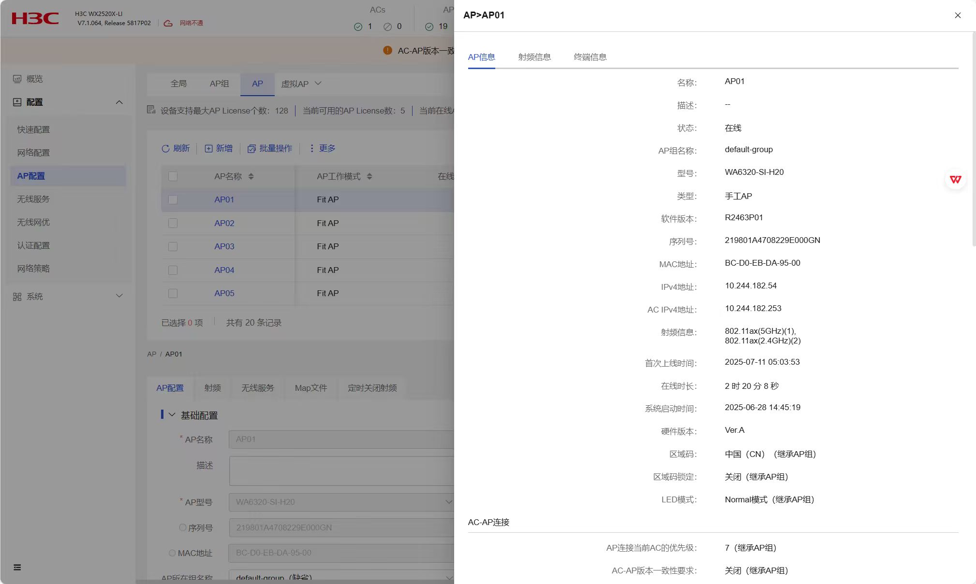Select the AP配置 tab under AP01

click(170, 388)
